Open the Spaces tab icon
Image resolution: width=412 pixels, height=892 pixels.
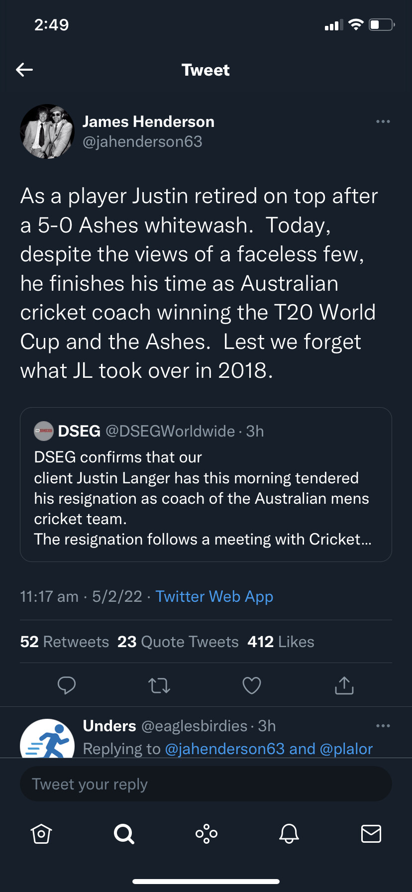206,833
